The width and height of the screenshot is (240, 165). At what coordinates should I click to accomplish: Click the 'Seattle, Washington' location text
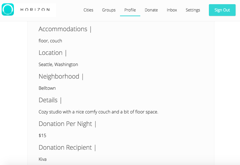[58, 64]
